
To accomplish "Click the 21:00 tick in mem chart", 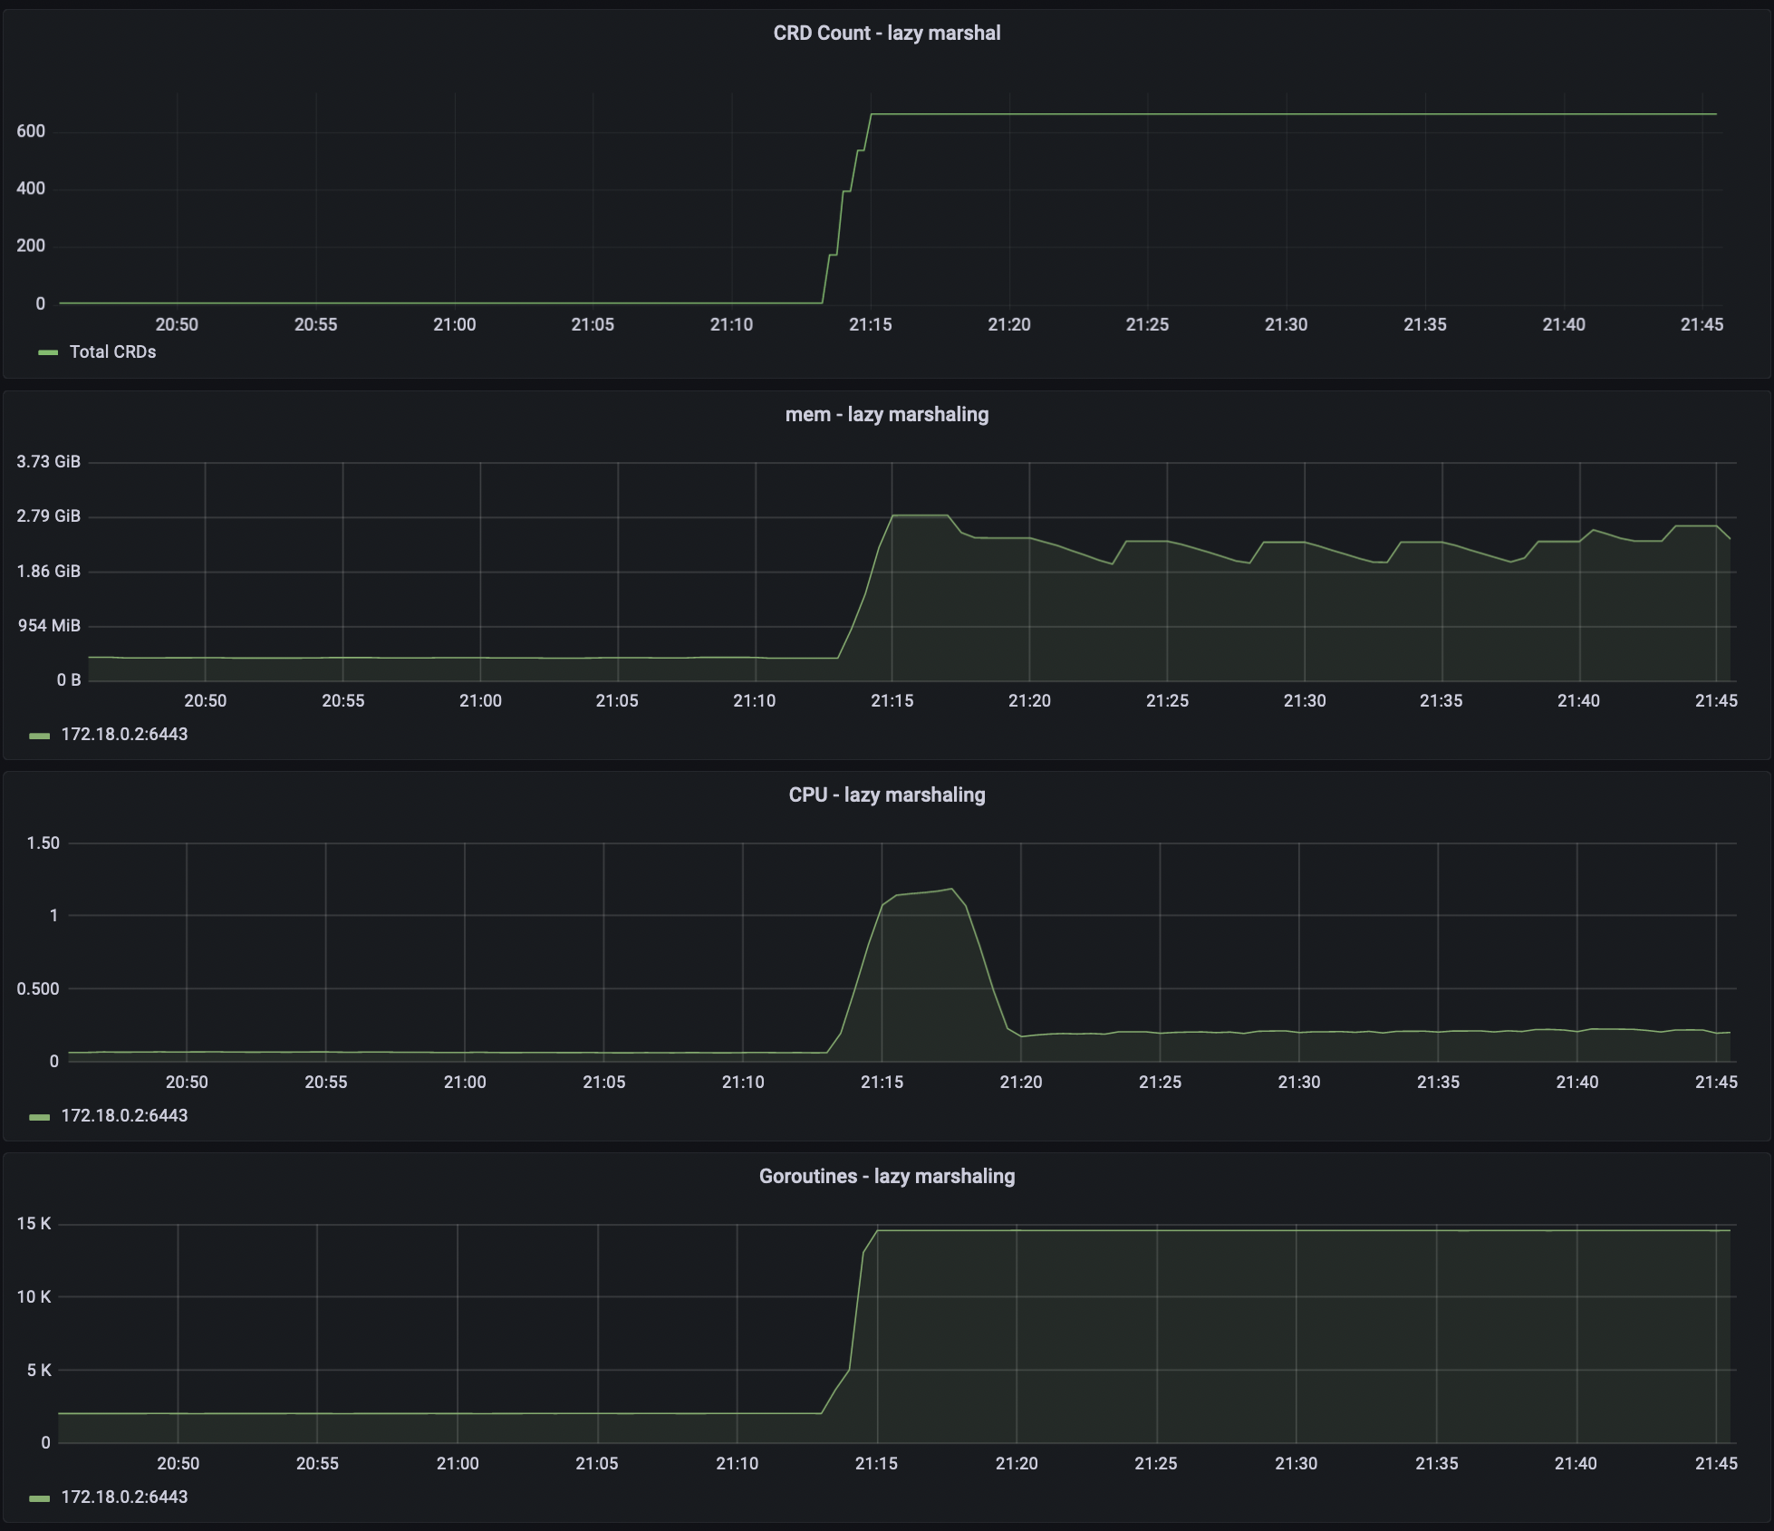I will 480,701.
